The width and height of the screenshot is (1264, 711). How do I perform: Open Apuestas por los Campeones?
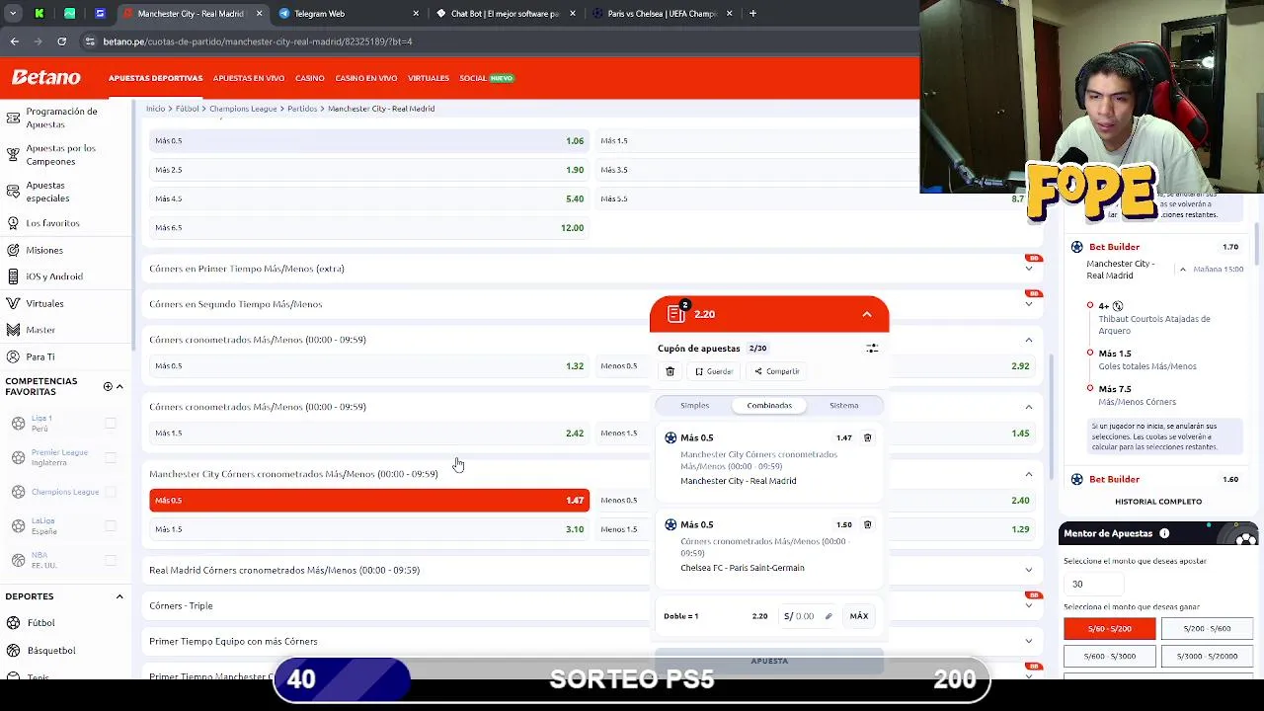(x=60, y=154)
